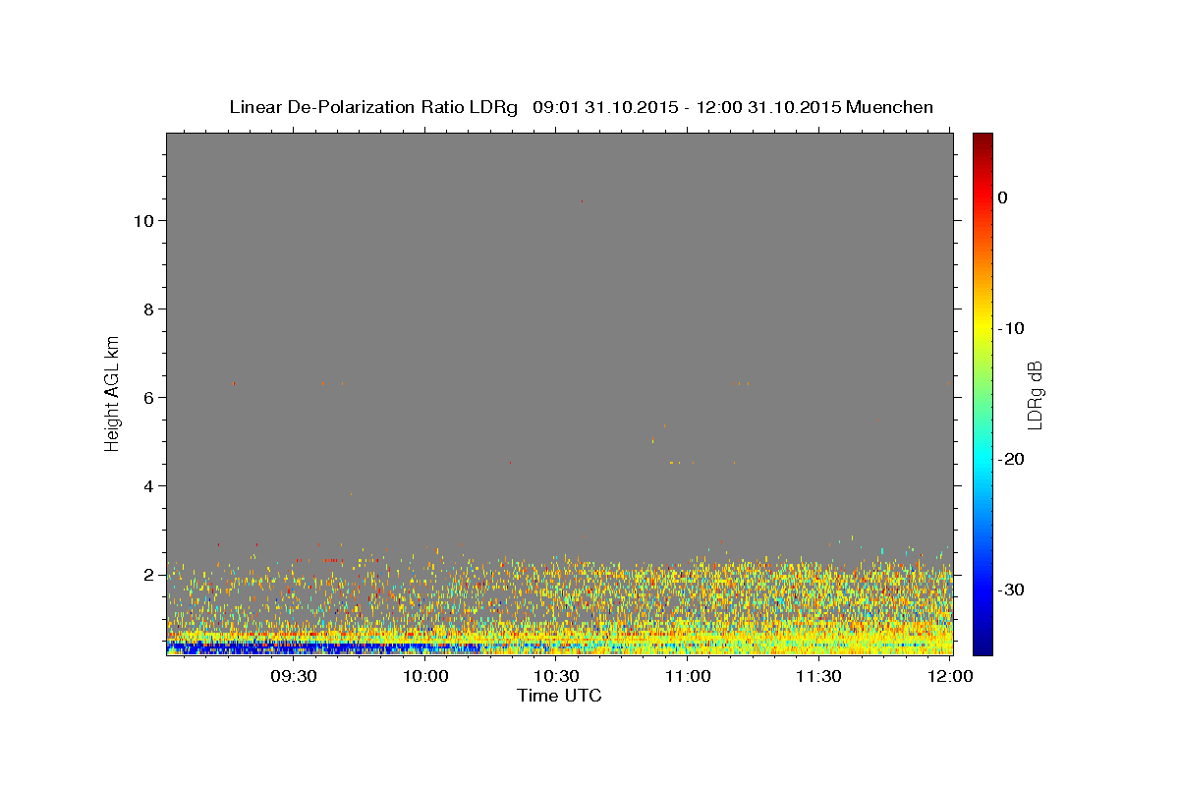The height and width of the screenshot is (786, 1179).
Task: Click the height tick label 4
Action: tap(147, 486)
